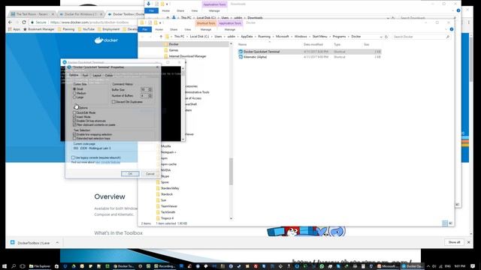Switch to details view in Explorer status bar

pyautogui.click(x=445, y=223)
